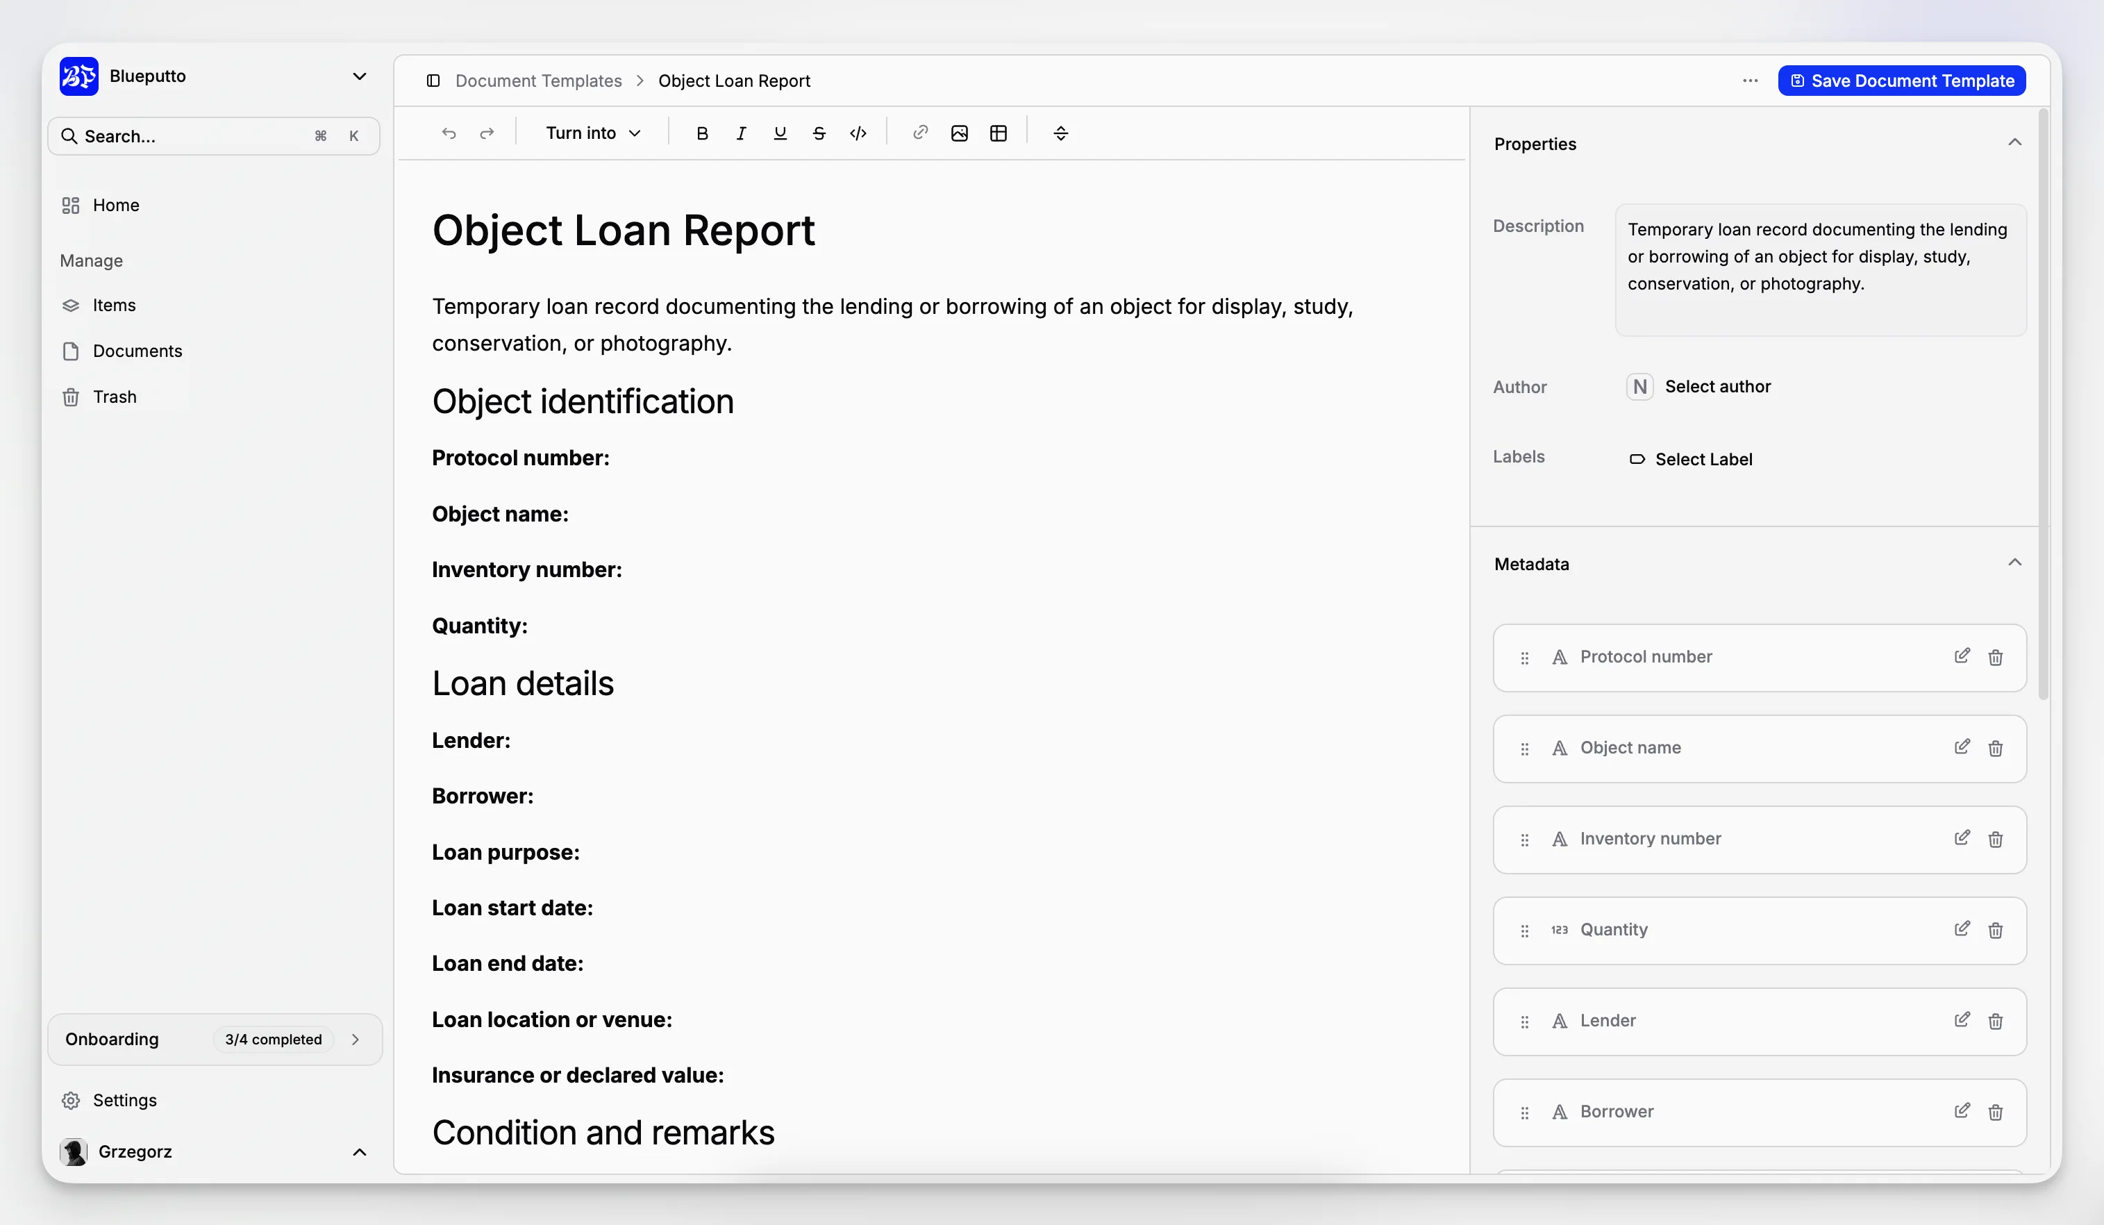The height and width of the screenshot is (1225, 2104).
Task: Delete the Quantity metadata field
Action: 1996,931
